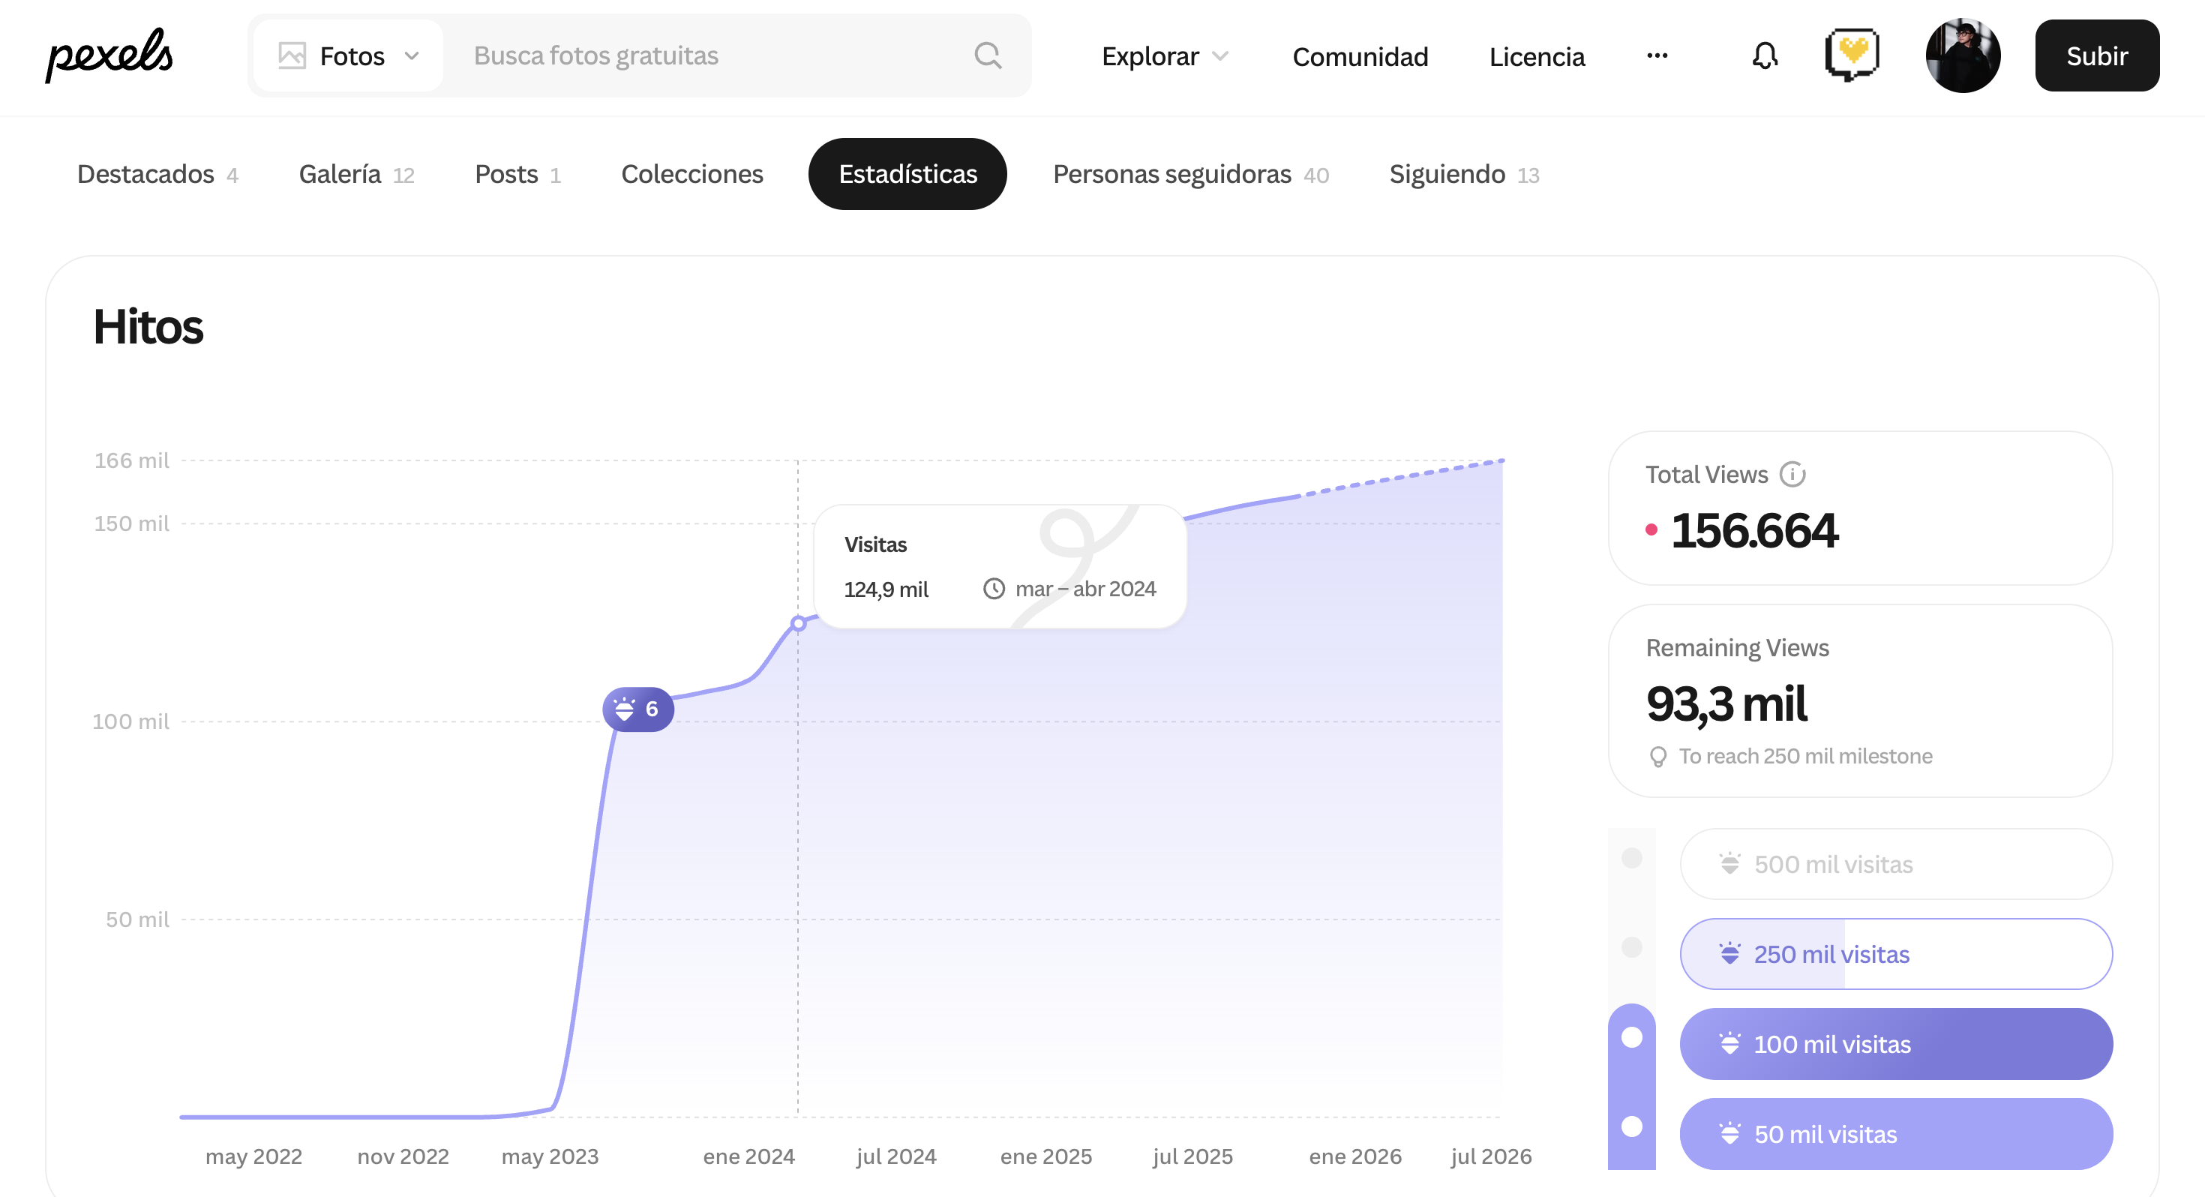Open the three-dots more menu
This screenshot has width=2205, height=1197.
(1656, 55)
